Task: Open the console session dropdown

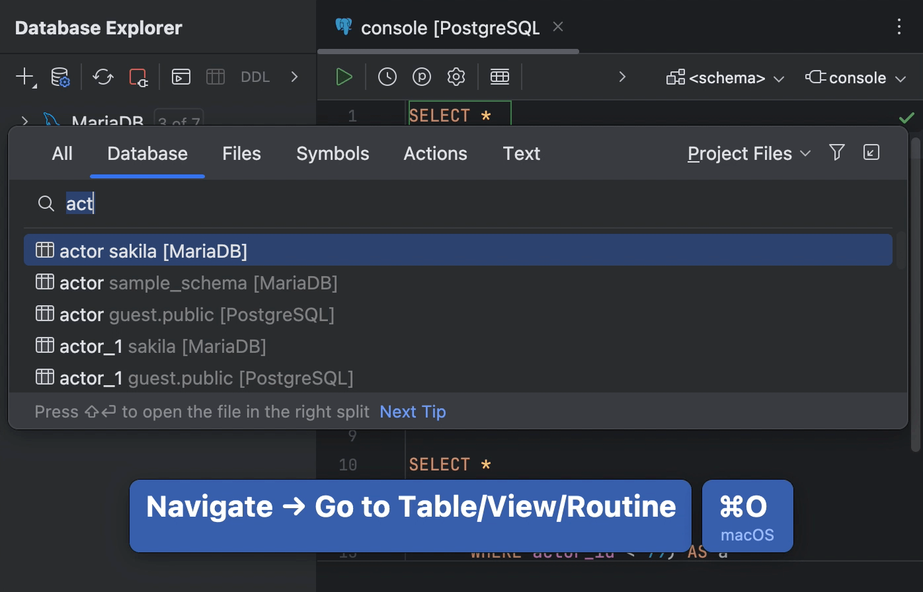Action: coord(856,78)
